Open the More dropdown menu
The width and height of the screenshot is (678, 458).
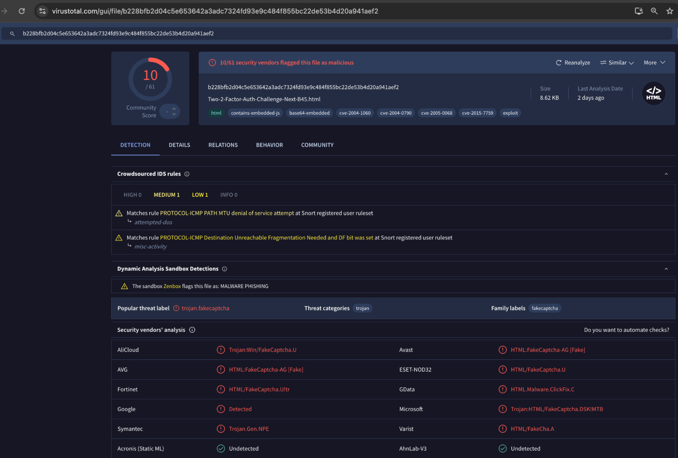click(x=654, y=63)
